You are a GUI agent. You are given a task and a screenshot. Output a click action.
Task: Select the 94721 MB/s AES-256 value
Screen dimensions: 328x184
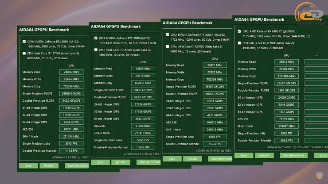coord(71,129)
